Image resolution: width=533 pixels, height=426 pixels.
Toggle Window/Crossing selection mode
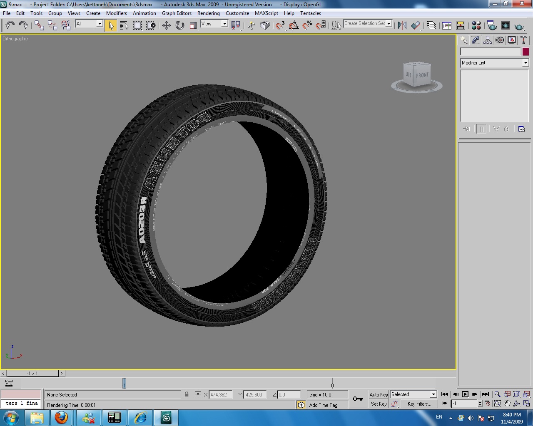point(151,25)
